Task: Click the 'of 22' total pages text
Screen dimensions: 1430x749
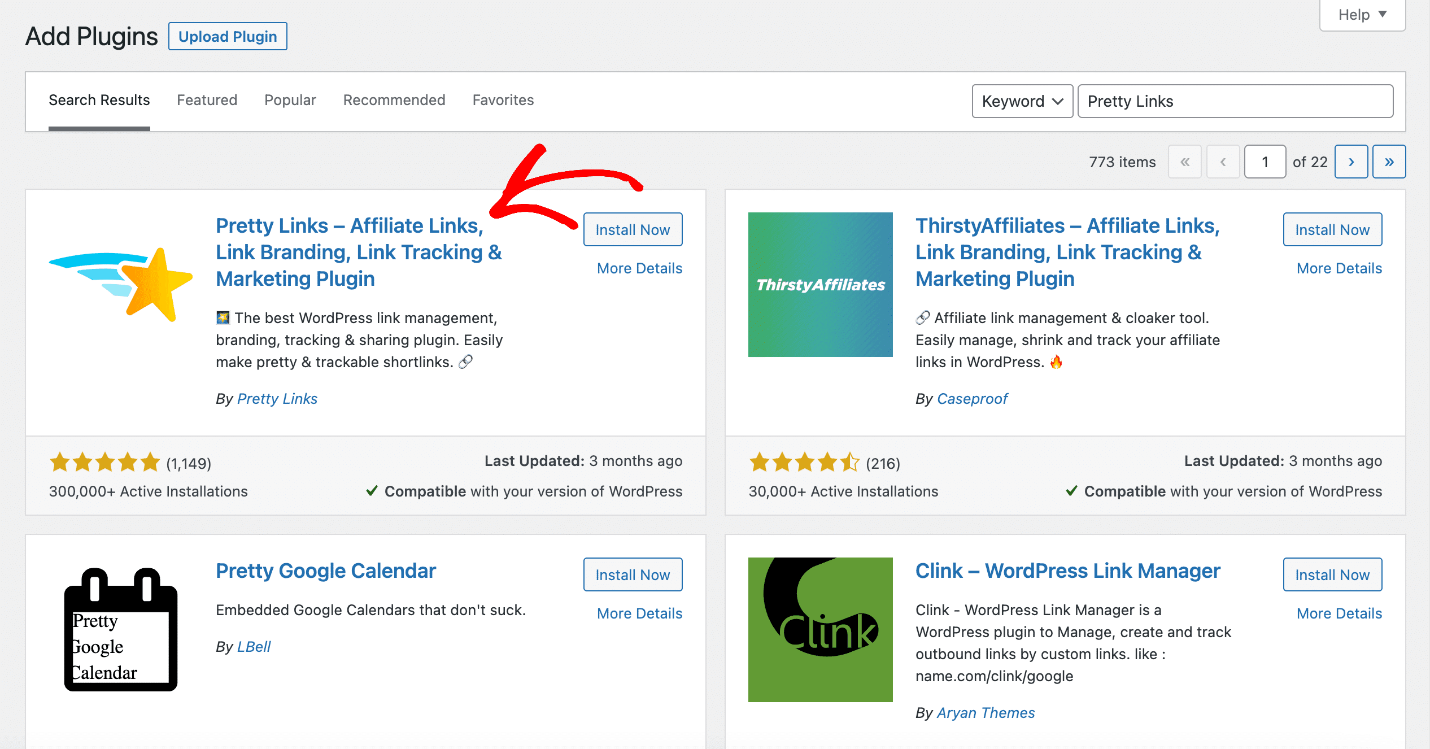Action: 1310,162
